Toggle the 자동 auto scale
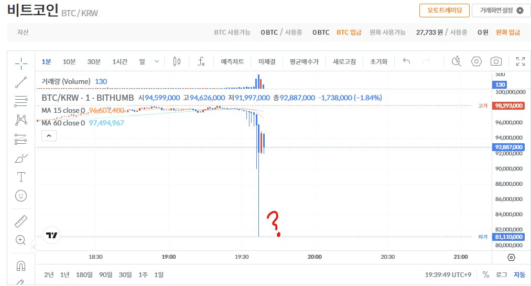 click(x=519, y=274)
